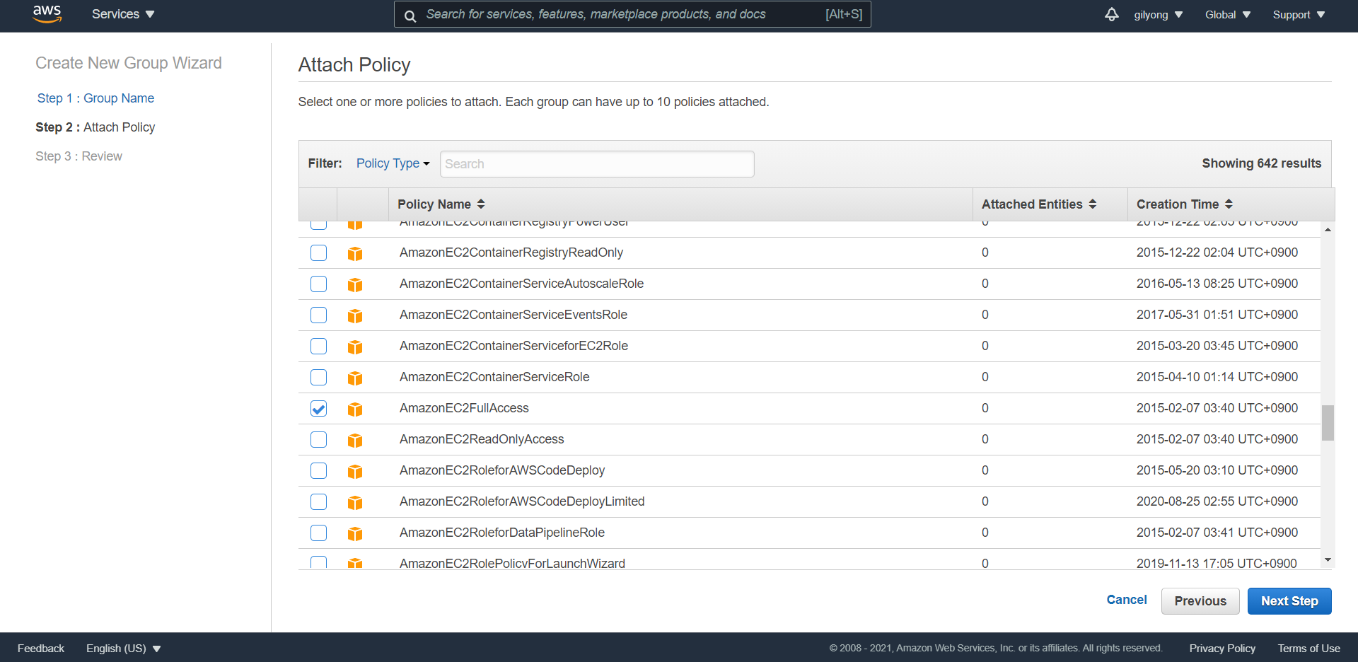Click the AWS logo icon
Viewport: 1358px width, 662px height.
(47, 14)
